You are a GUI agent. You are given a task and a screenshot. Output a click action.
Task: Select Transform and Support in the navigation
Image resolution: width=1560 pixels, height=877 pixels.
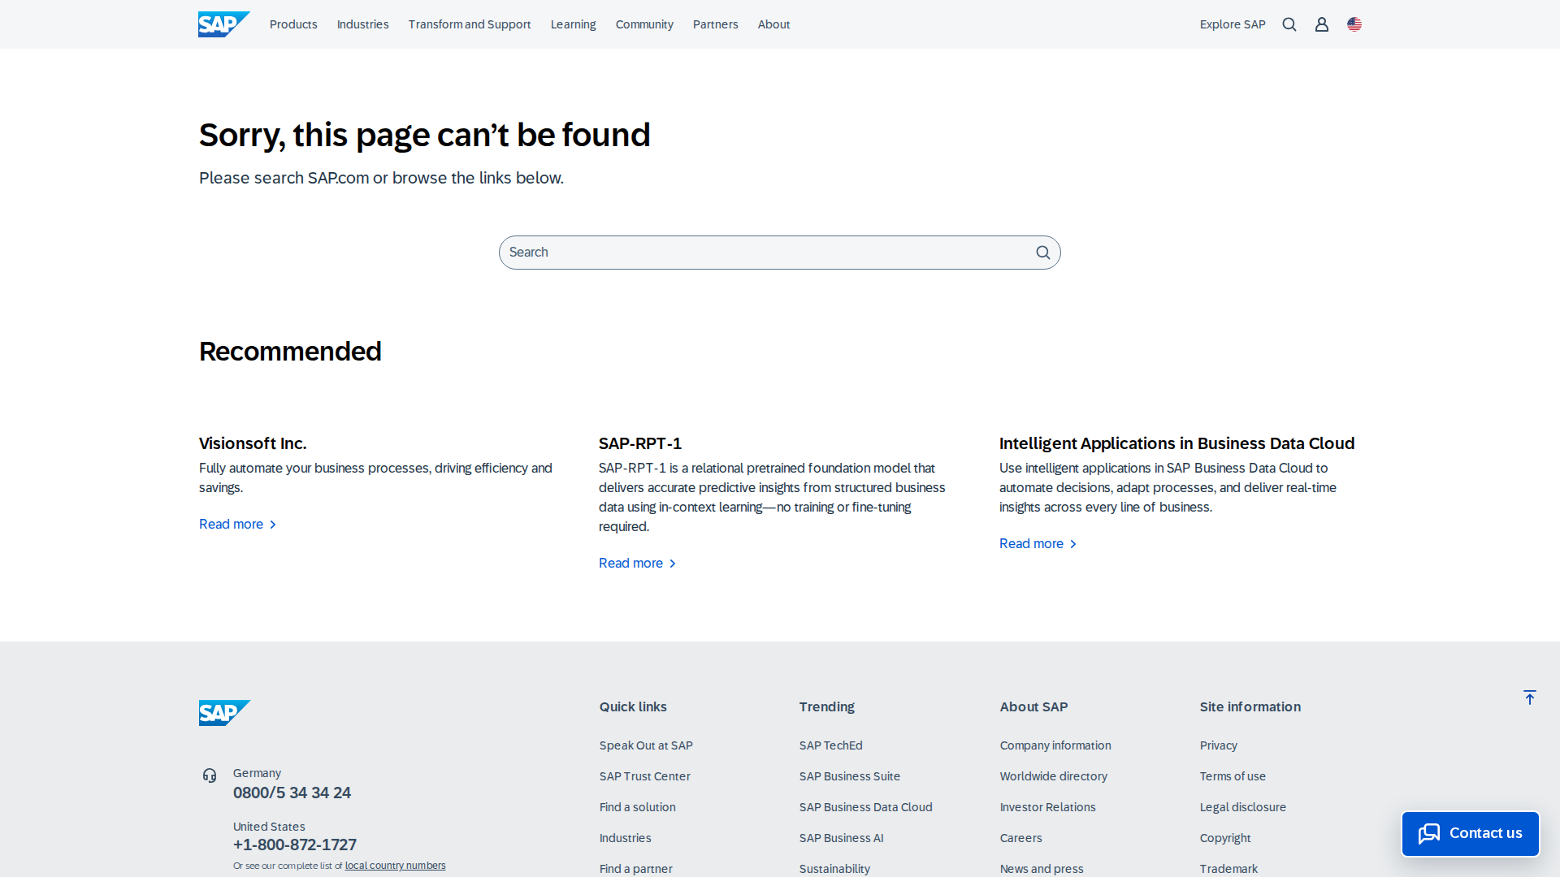469,24
